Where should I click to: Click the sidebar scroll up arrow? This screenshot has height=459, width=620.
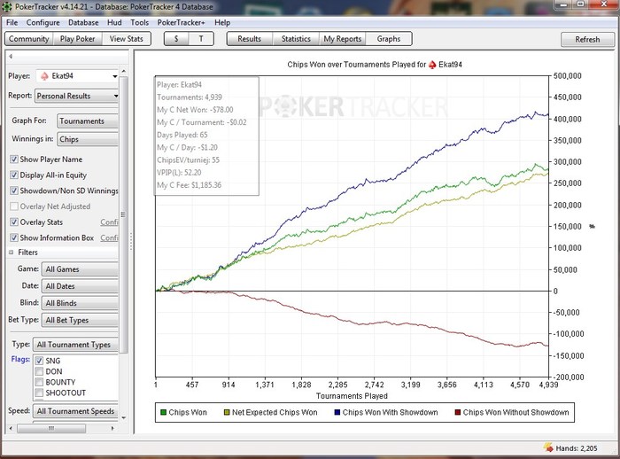point(124,71)
